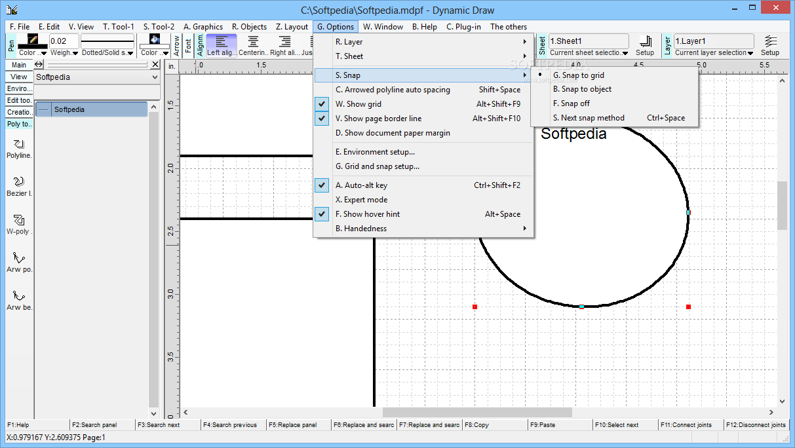The image size is (795, 448).
Task: Expand the T. Sheet submenu
Action: coord(424,56)
